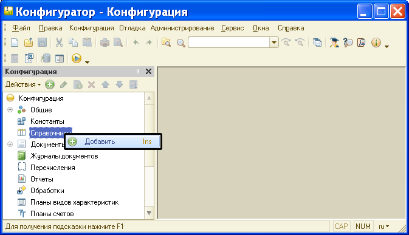This screenshot has height=235, width=409.
Task: Click the Add by copying icon in panel
Action: coord(78,84)
